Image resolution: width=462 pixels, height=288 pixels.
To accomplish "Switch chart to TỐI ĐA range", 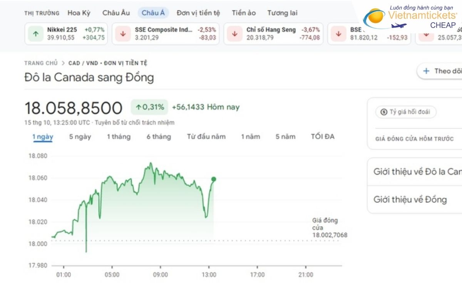I will (323, 137).
